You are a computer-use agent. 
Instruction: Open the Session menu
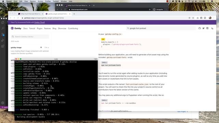pyautogui.click(x=33, y=1)
